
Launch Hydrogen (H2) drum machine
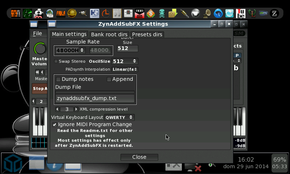pyautogui.click(x=95, y=13)
